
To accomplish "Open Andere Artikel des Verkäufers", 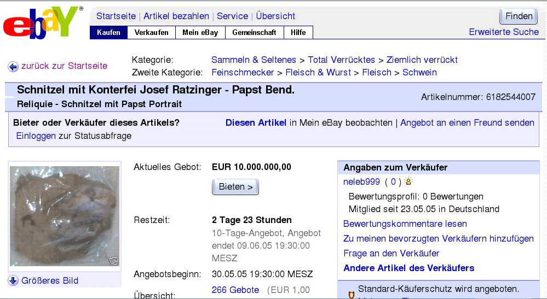I will point(409,268).
